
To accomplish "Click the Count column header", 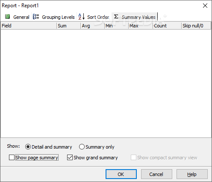I will [x=167, y=26].
